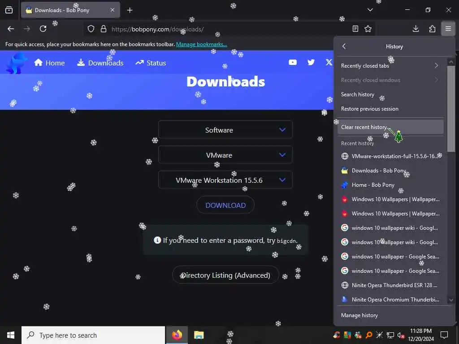Open Bob Pony YouTube icon
The height and width of the screenshot is (344, 459).
293,62
